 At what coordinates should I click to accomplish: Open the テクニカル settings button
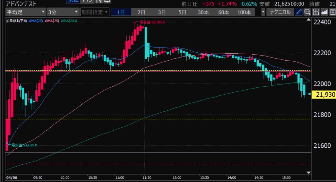pos(280,12)
